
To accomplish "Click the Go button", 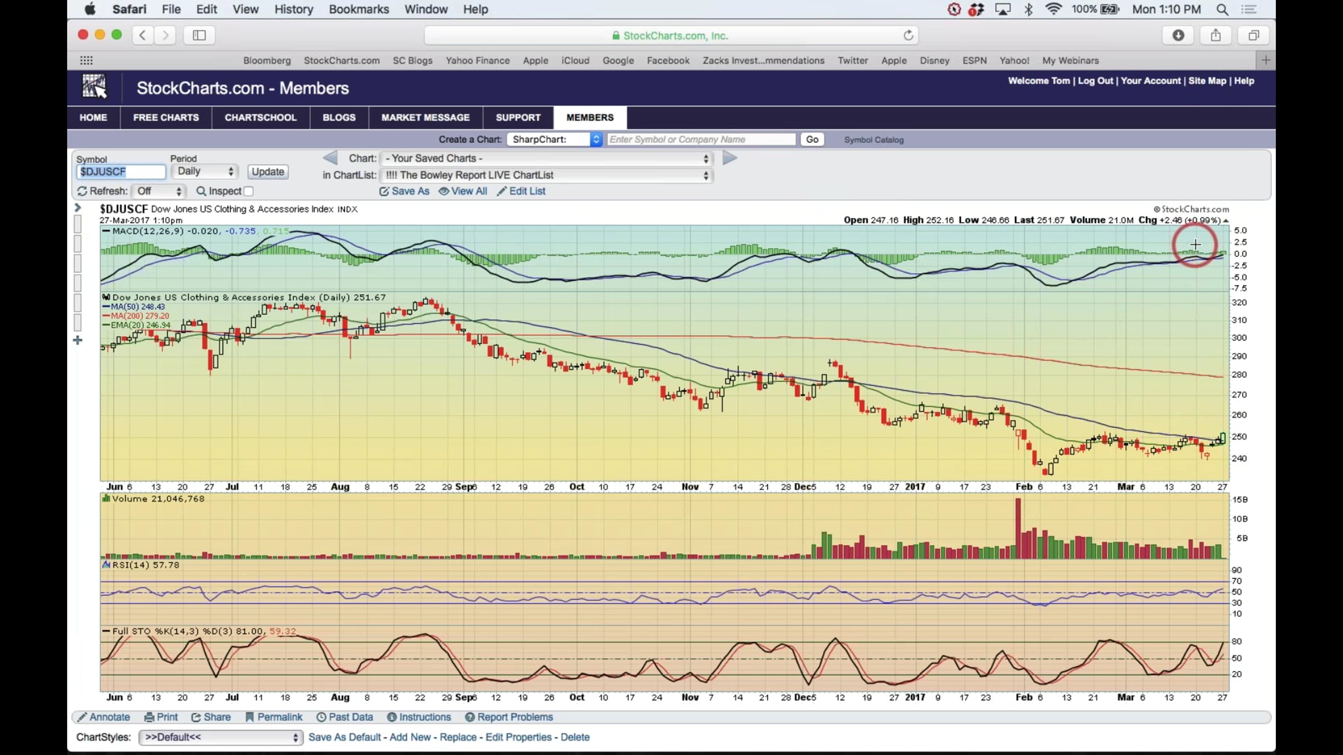I will [x=813, y=139].
